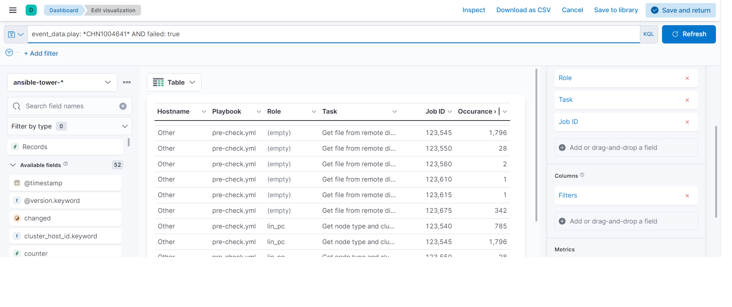732x307 pixels.
Task: Click the Save and return button
Action: (680, 10)
